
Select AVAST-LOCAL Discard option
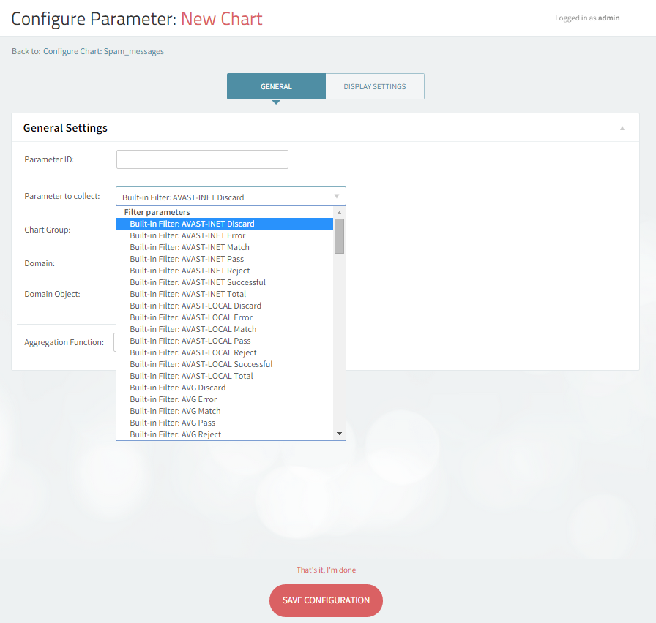[x=195, y=306]
